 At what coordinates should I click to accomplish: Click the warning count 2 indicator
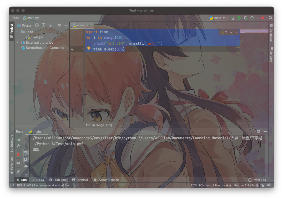pos(224,32)
